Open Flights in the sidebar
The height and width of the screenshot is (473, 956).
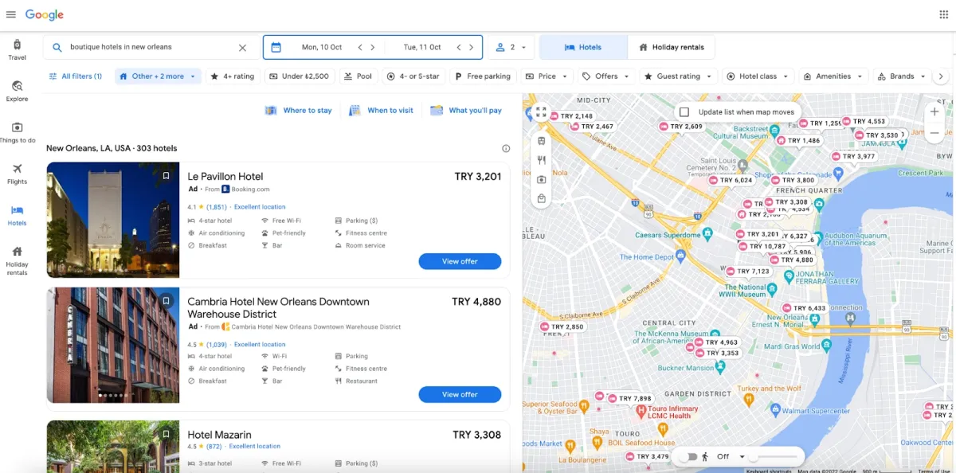18,174
